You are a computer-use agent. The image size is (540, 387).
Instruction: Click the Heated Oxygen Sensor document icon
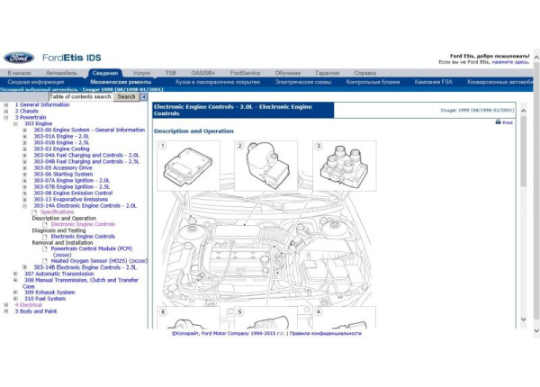46,261
